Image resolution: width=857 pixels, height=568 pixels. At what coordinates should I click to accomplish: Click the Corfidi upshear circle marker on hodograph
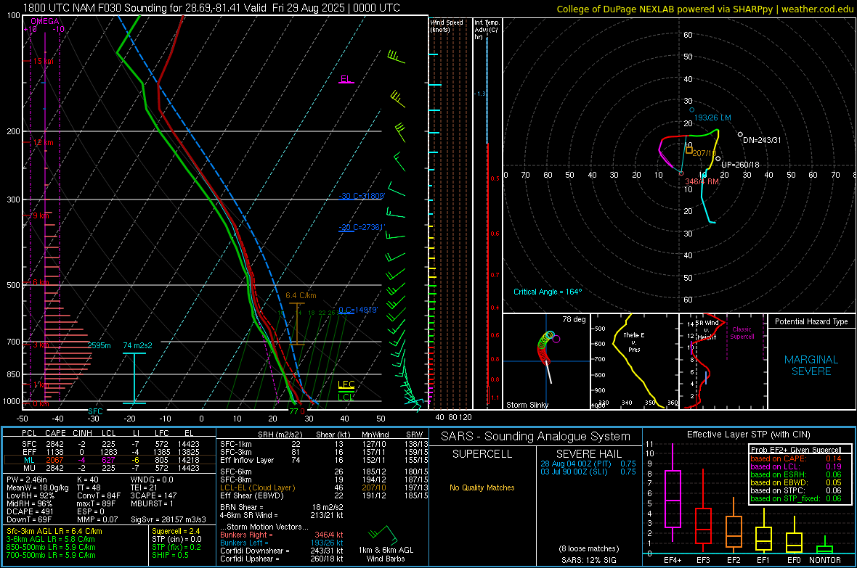click(718, 159)
